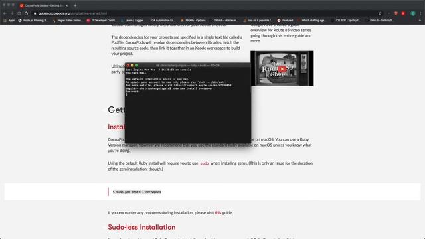Image resolution: width=425 pixels, height=239 pixels.
Task: Click the 'Sudo-less installation' heading
Action: (x=141, y=227)
